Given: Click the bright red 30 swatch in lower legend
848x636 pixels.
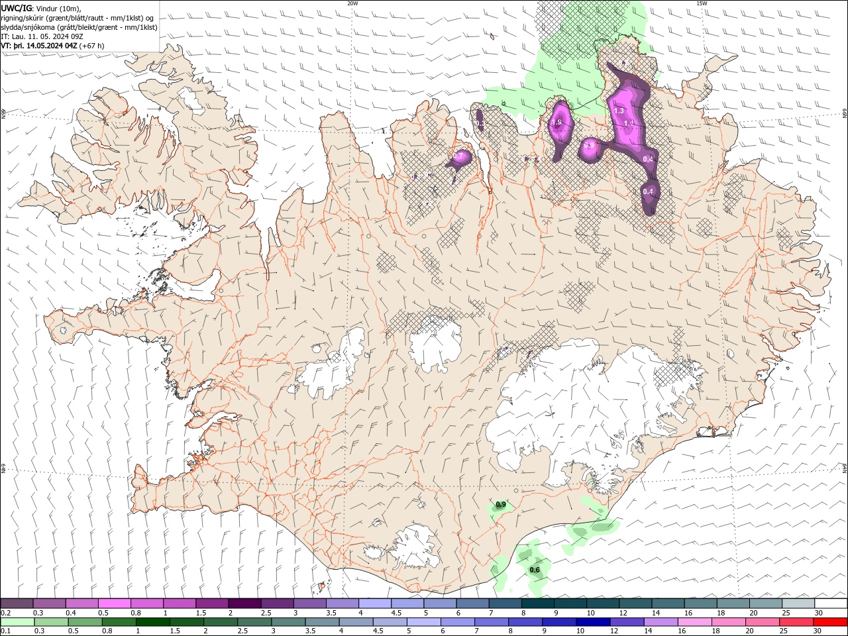Looking at the screenshot, I should tap(830, 622).
